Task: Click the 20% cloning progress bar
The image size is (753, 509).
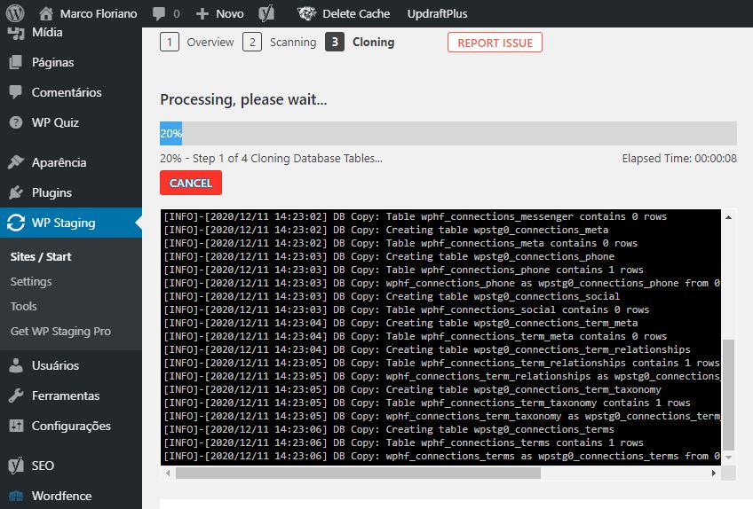Action: 448,133
